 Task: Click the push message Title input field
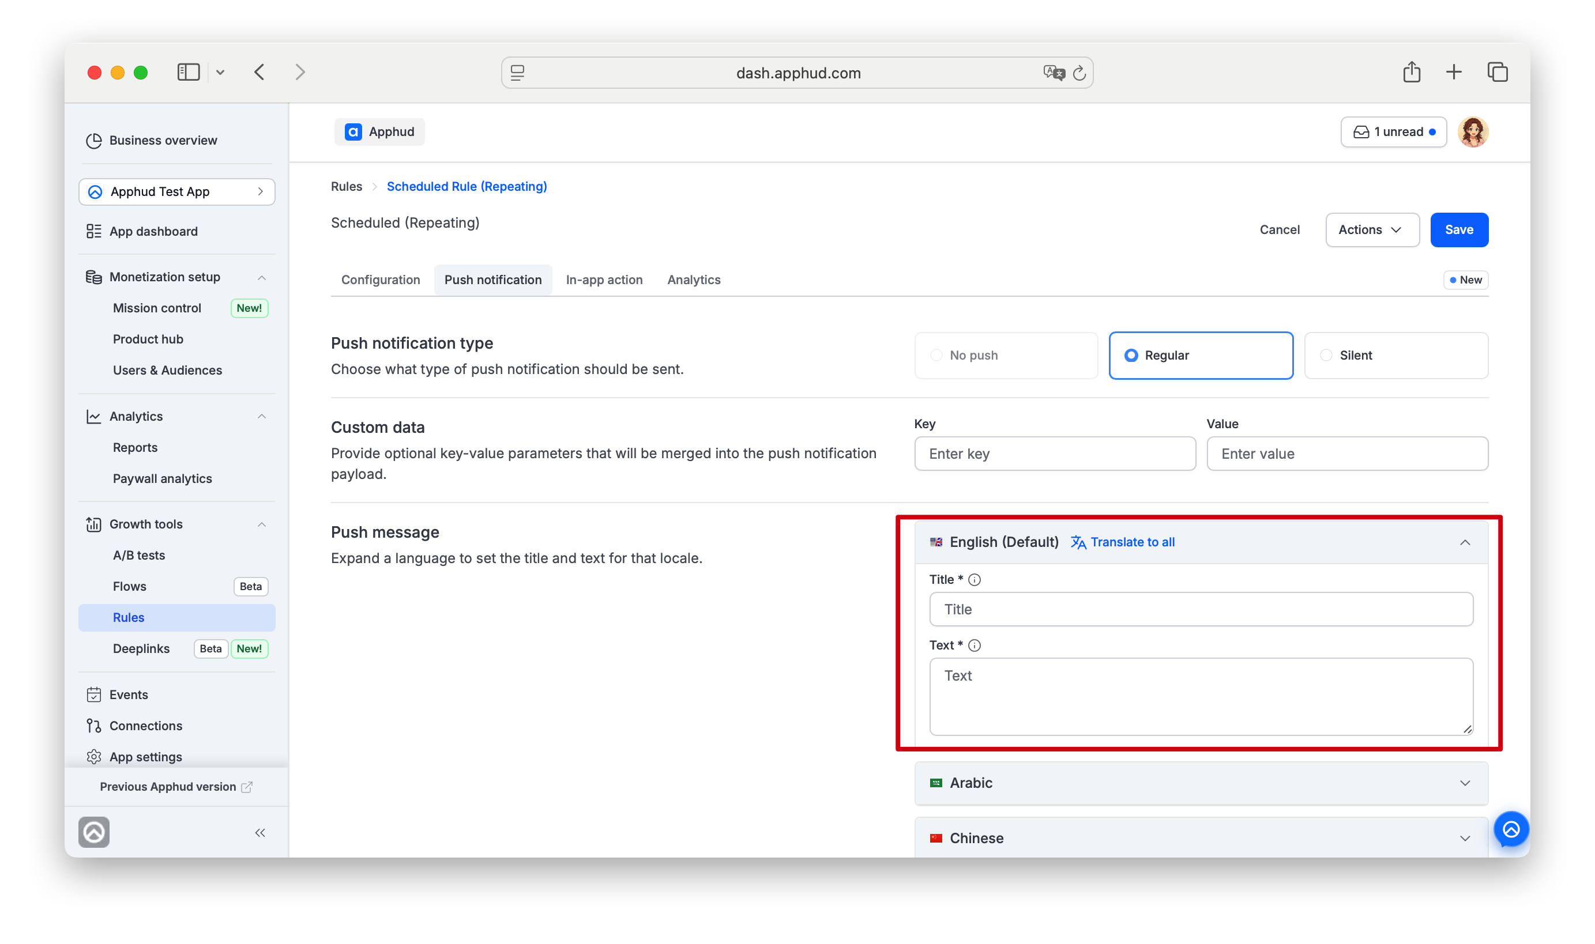(1201, 609)
